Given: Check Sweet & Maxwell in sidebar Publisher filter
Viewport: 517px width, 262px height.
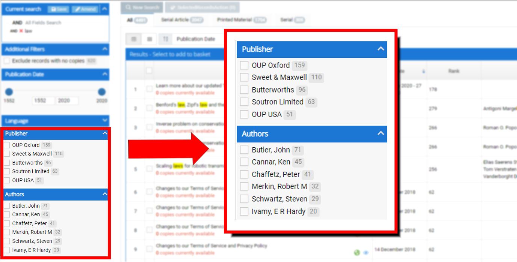Looking at the screenshot, I should tap(7, 154).
